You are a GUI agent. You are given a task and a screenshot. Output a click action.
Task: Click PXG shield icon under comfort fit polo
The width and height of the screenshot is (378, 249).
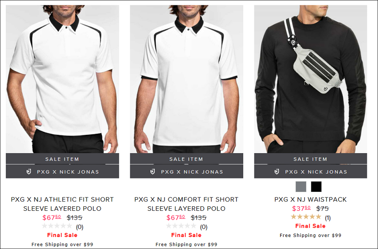[153, 171]
